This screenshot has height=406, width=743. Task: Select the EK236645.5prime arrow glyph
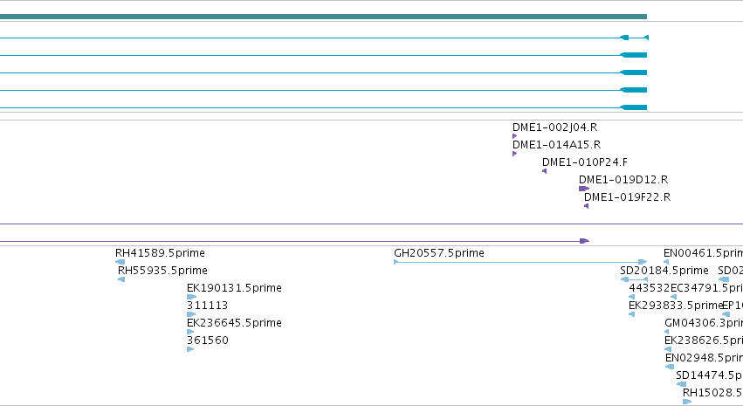190,332
